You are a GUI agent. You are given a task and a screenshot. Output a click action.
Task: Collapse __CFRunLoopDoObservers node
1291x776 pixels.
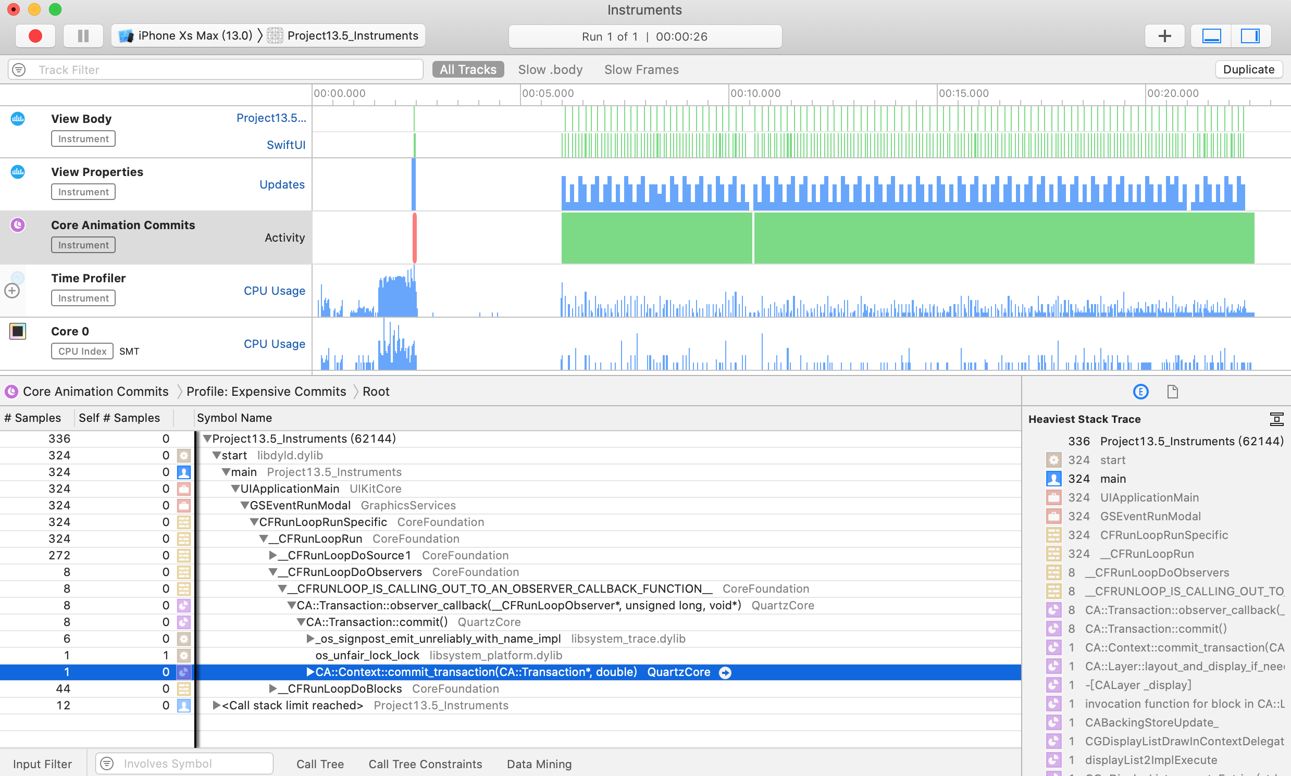pos(273,572)
